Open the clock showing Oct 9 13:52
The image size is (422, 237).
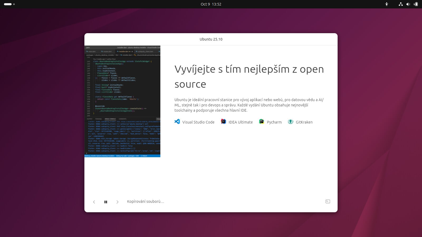[x=211, y=4]
